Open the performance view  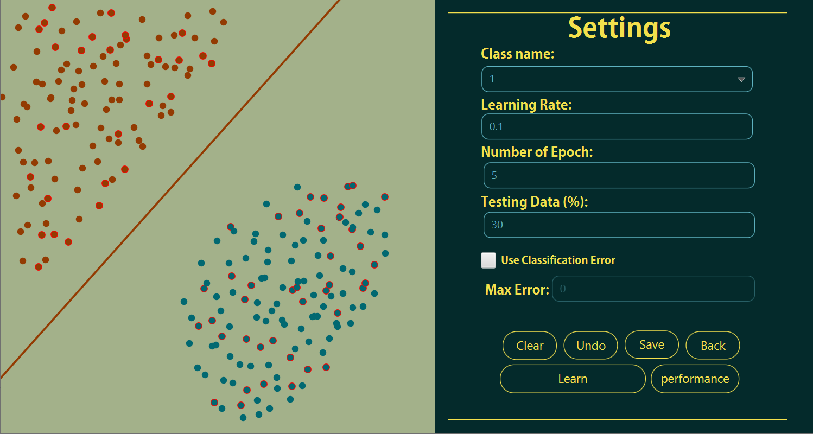(695, 379)
